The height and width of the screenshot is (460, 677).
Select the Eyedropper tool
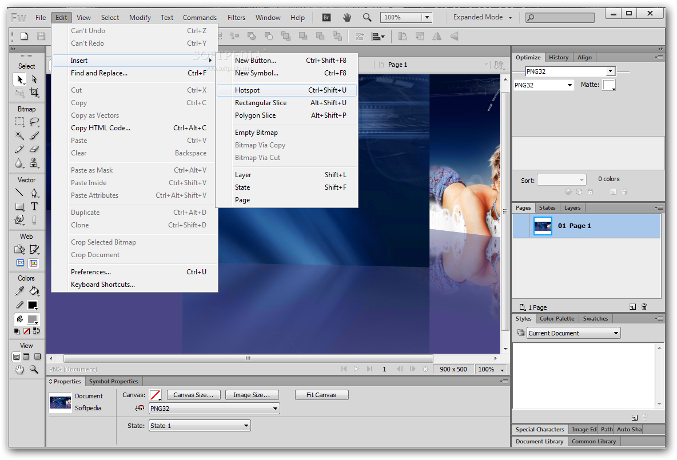tap(19, 291)
